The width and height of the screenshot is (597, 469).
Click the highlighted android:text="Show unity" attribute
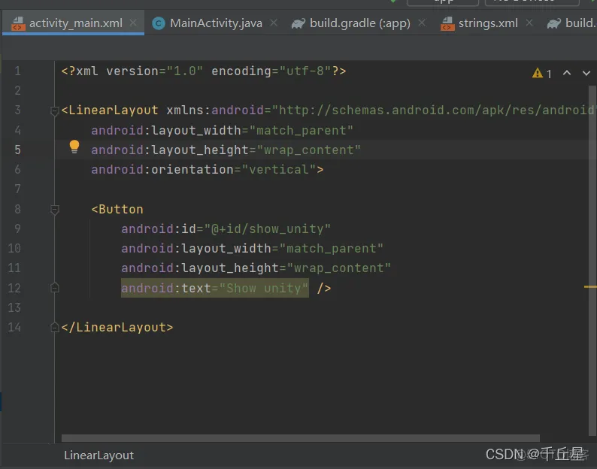tap(215, 288)
